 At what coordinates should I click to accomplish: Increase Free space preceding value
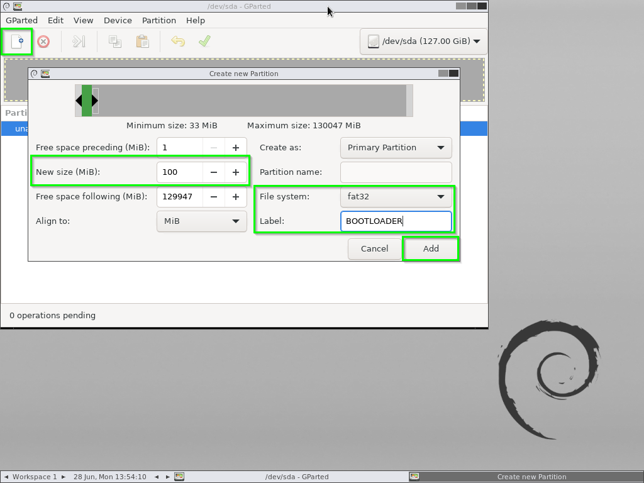tap(236, 148)
